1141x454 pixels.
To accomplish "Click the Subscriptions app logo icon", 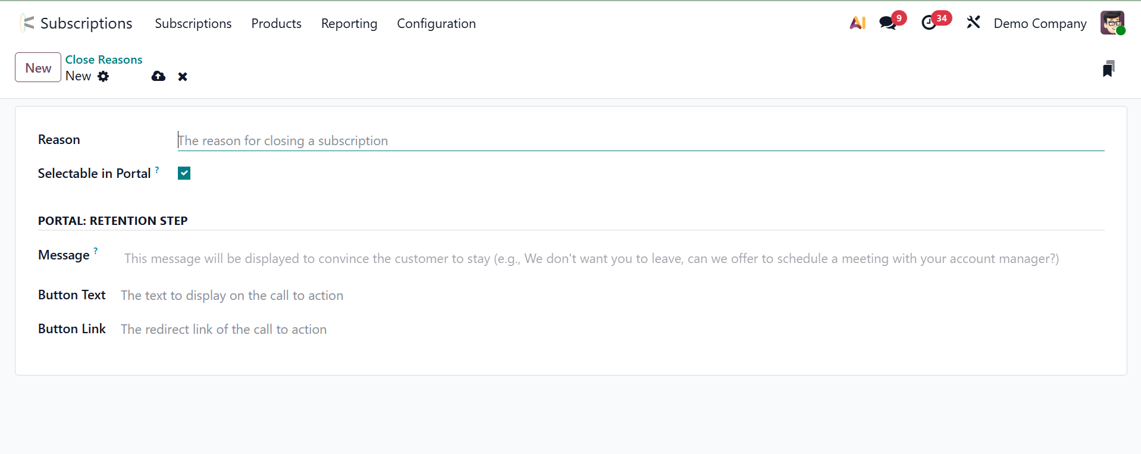I will (27, 23).
